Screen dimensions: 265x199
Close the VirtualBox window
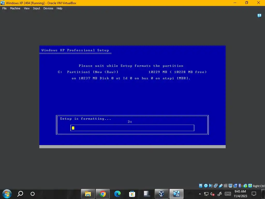(x=259, y=3)
